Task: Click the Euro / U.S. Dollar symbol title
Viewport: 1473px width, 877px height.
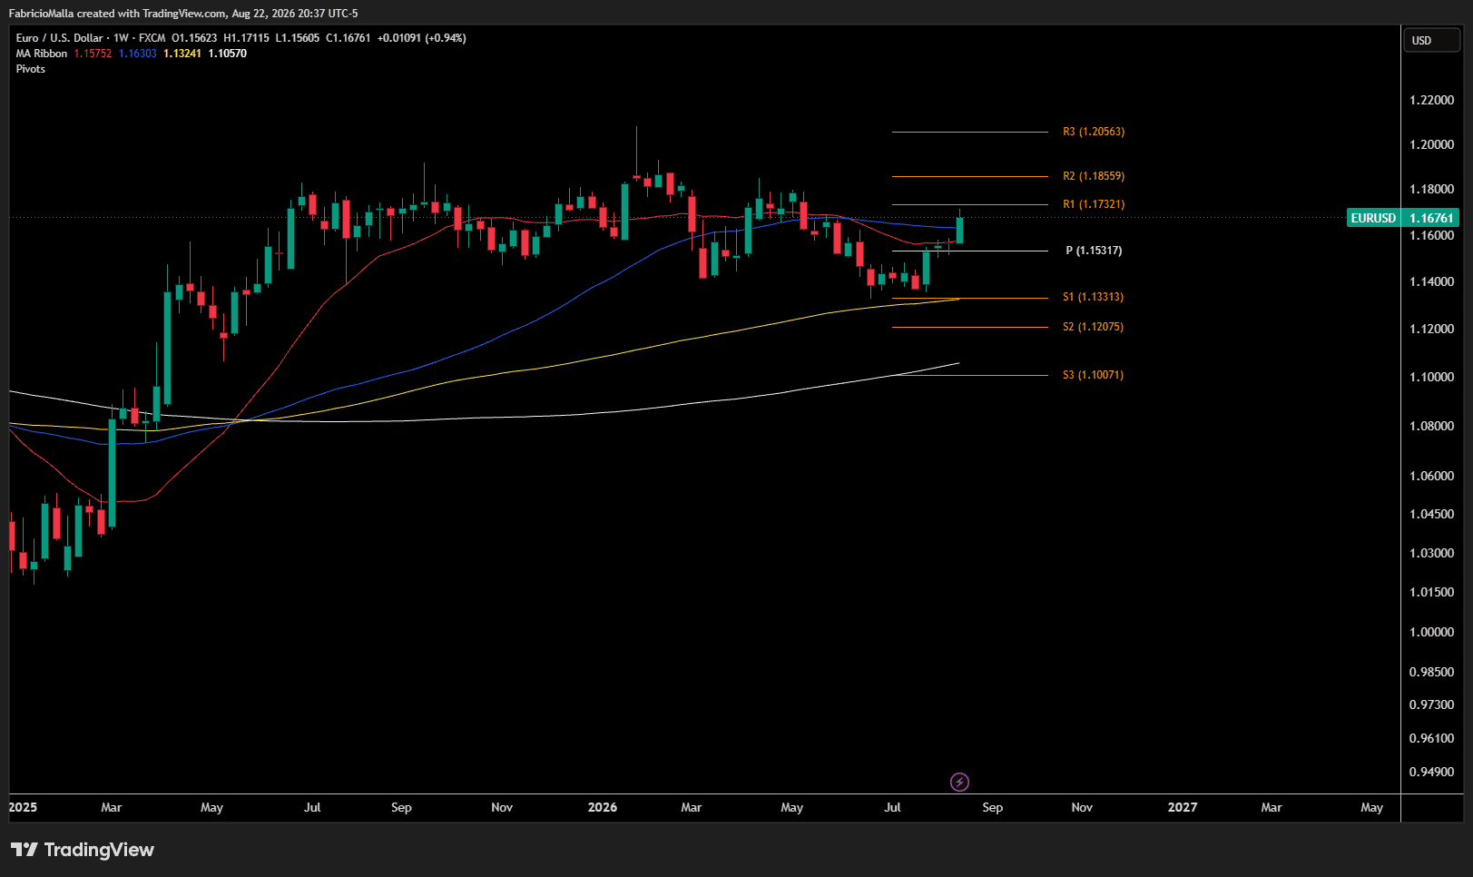Action: point(59,38)
